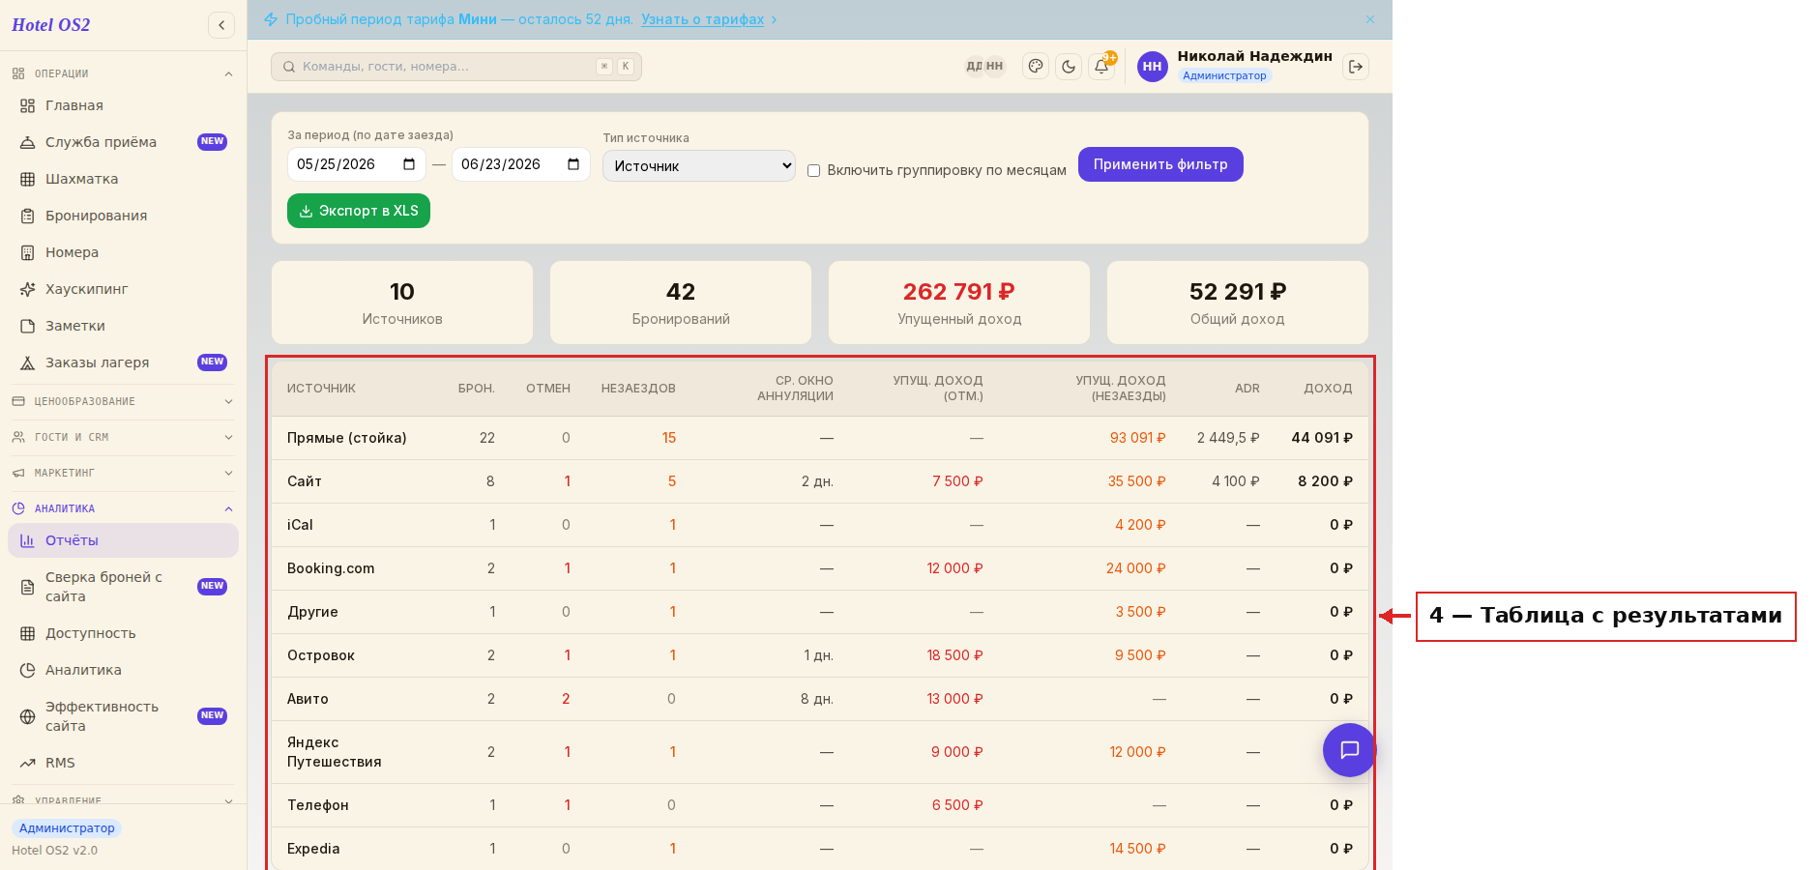Expand the Ценообразование sidebar group
This screenshot has width=1819, height=870.
[x=123, y=401]
